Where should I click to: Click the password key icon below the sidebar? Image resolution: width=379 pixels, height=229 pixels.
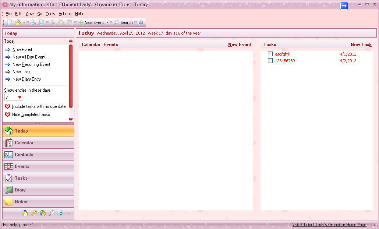pyautogui.click(x=34, y=213)
